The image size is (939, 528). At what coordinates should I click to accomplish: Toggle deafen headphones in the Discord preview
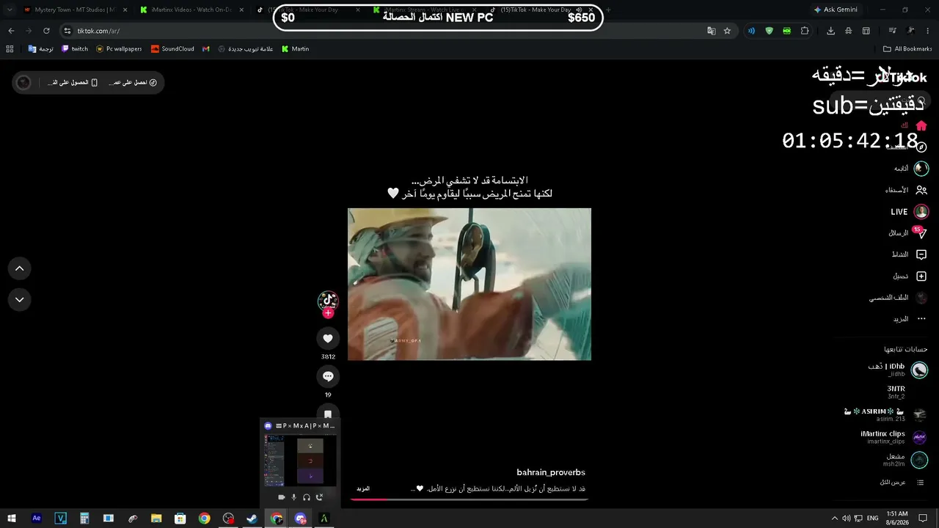tap(307, 497)
